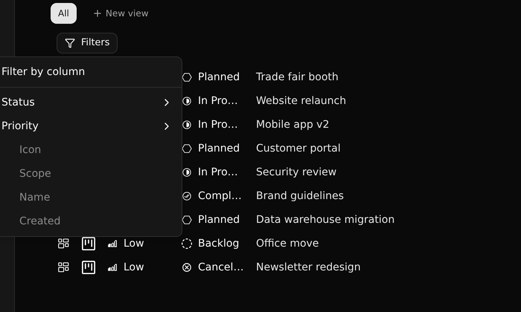Click In Progress text for Mobile app v2
This screenshot has width=521, height=312.
[x=218, y=124]
